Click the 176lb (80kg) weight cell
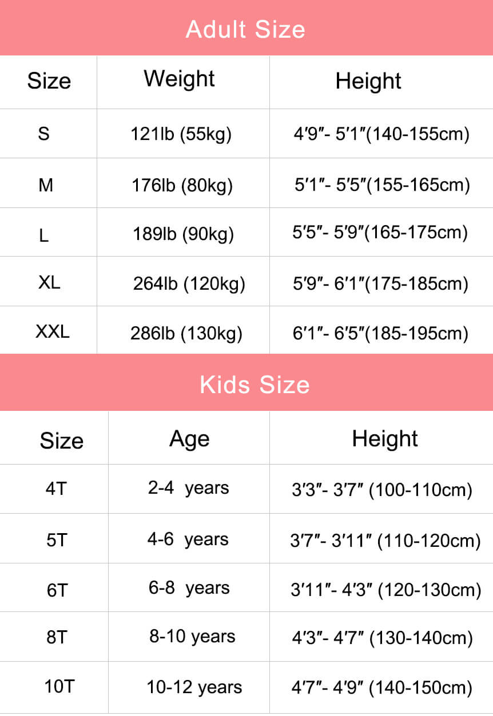The width and height of the screenshot is (493, 716). point(182,185)
